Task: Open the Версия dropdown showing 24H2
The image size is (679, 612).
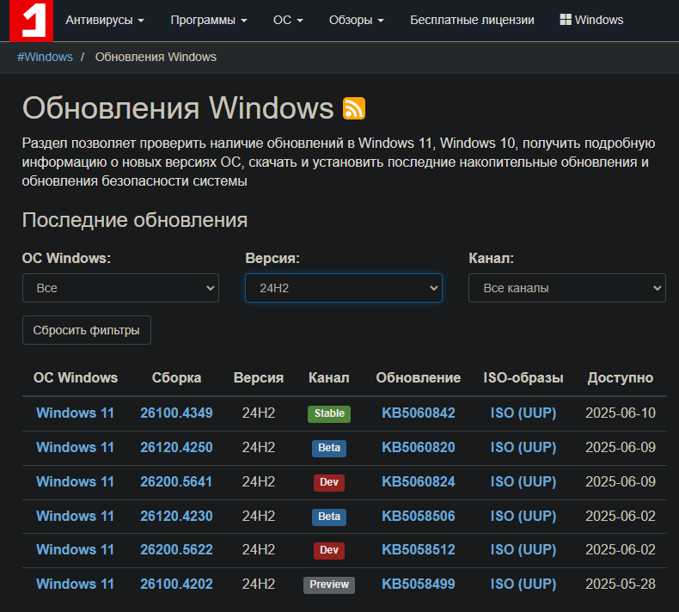Action: (344, 288)
